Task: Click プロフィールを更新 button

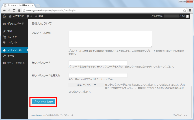Action: pyautogui.click(x=43, y=102)
